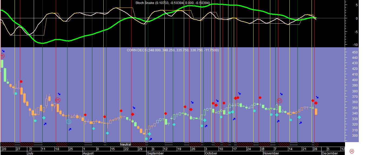Click the cyan diamond marker at the early September low
Viewport: 365px width, 155px height.
pyautogui.click(x=149, y=134)
